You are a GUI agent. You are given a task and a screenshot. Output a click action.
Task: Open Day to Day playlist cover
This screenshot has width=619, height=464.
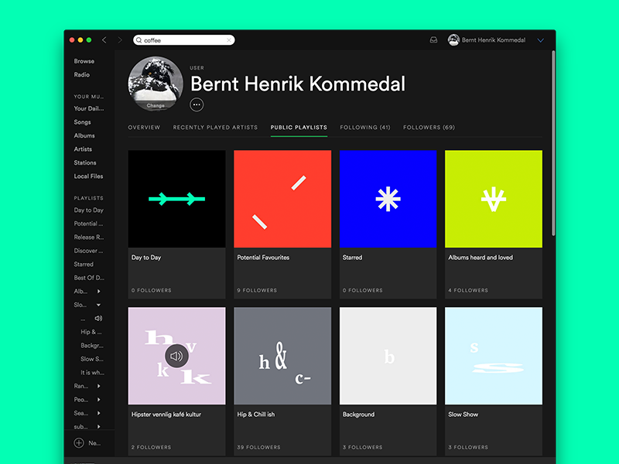coord(177,199)
